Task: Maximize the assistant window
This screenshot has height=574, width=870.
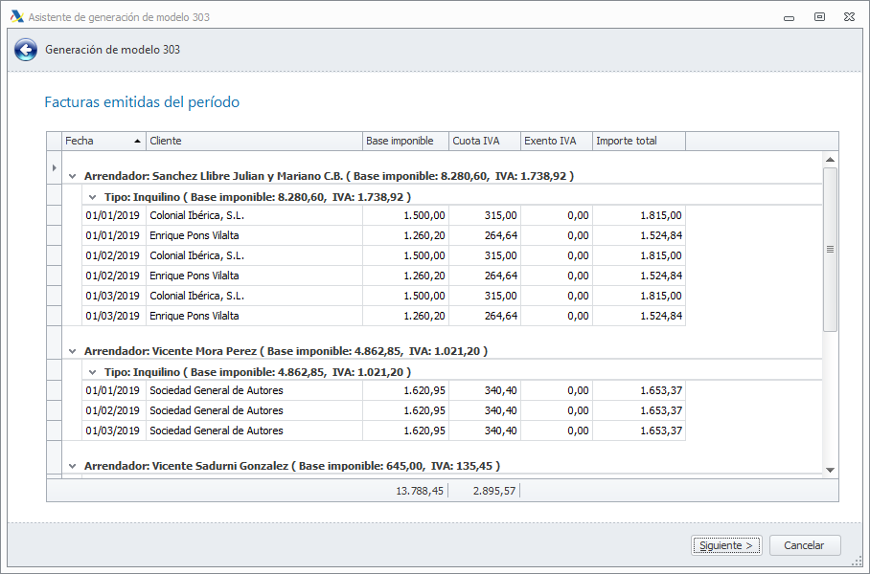Action: click(819, 16)
